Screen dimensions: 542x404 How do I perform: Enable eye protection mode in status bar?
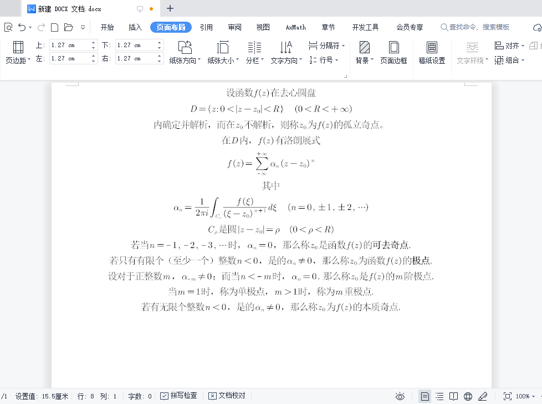[400, 396]
